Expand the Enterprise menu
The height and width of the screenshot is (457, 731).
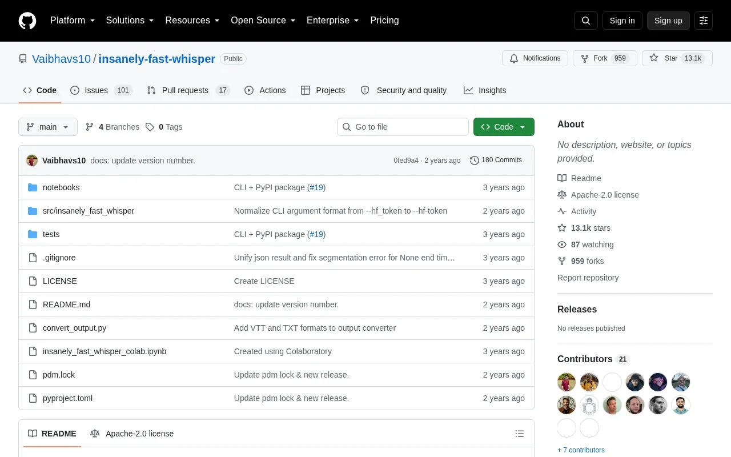333,21
